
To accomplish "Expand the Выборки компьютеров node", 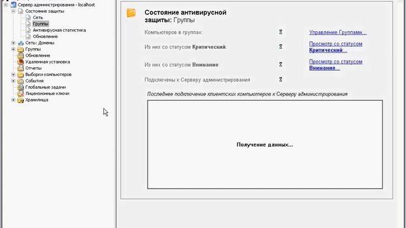I will pyautogui.click(x=13, y=75).
